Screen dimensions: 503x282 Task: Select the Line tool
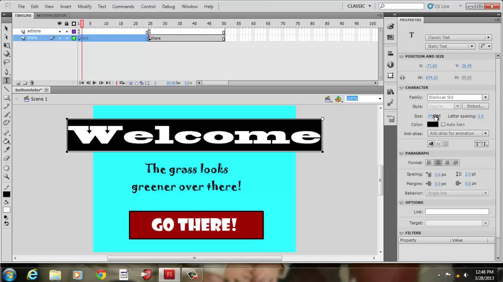pyautogui.click(x=6, y=89)
